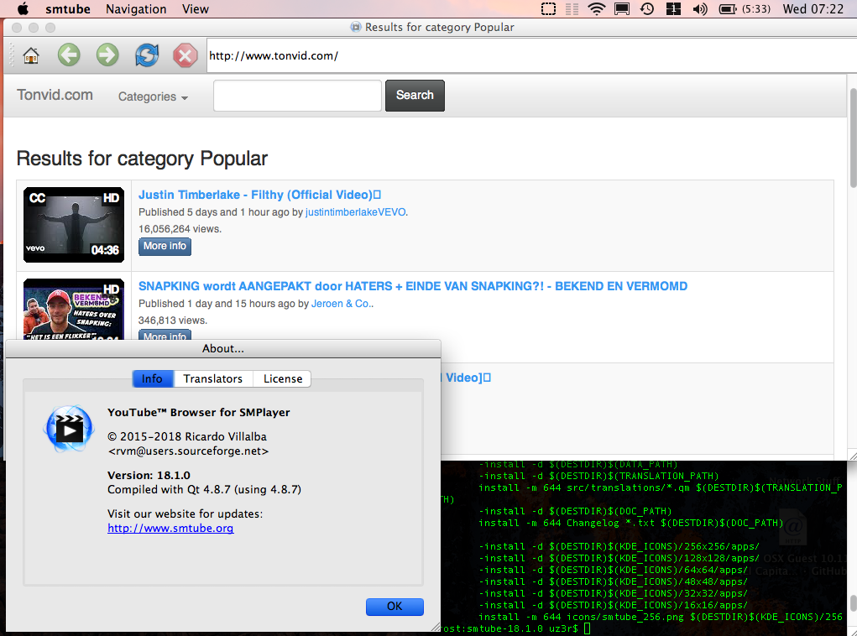Click the URL address field

pyautogui.click(x=530, y=55)
